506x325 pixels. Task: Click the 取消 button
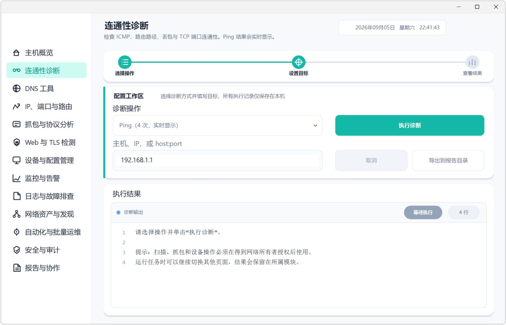371,161
